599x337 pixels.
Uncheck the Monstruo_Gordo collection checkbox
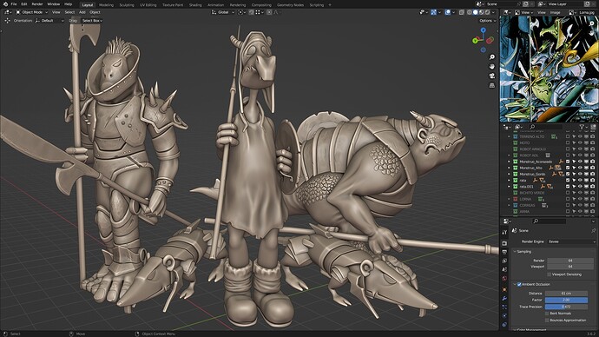point(568,174)
